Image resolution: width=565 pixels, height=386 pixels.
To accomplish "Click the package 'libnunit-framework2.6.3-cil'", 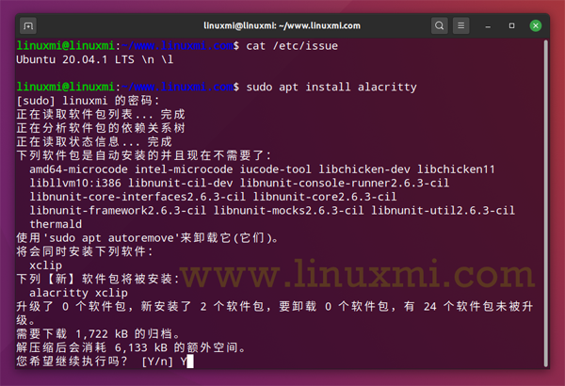I will click(x=118, y=210).
